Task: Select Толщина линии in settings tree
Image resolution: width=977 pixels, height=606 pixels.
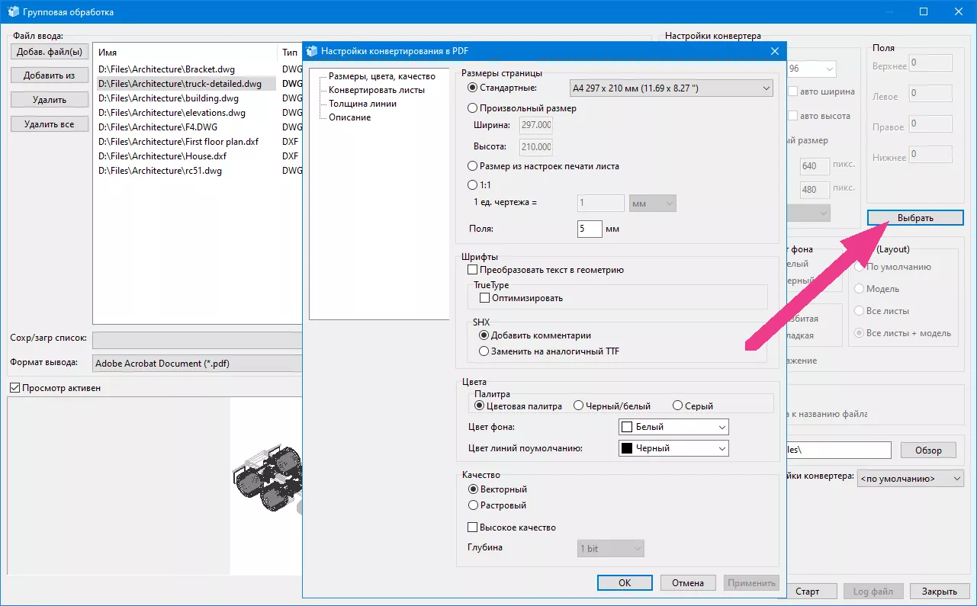Action: 362,104
